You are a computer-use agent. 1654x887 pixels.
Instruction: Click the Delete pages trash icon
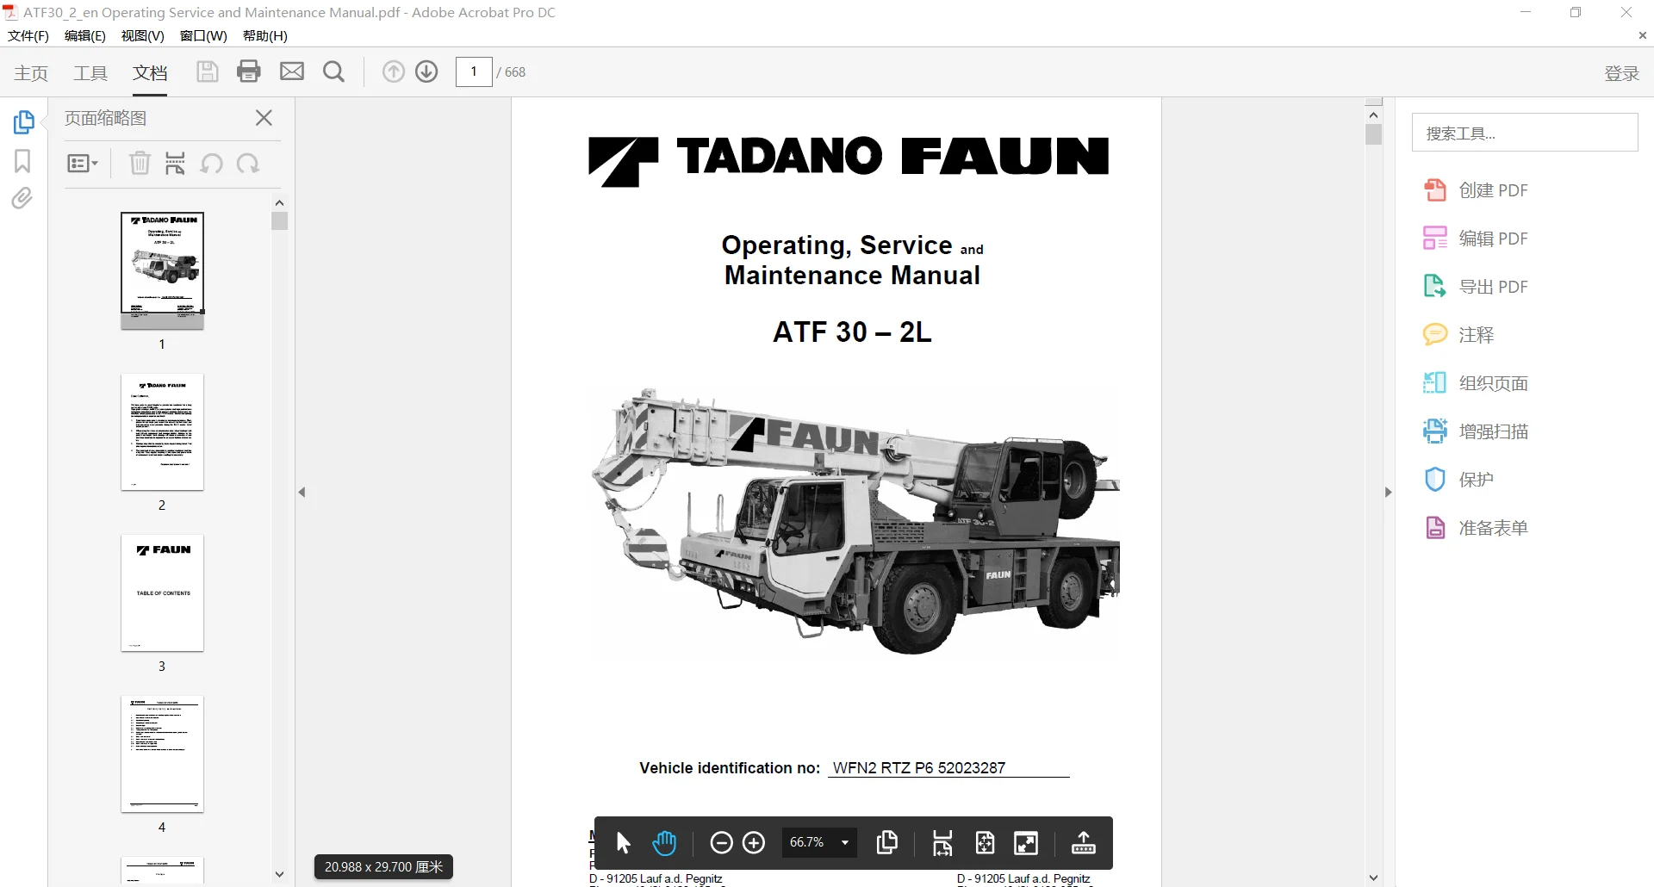click(140, 163)
